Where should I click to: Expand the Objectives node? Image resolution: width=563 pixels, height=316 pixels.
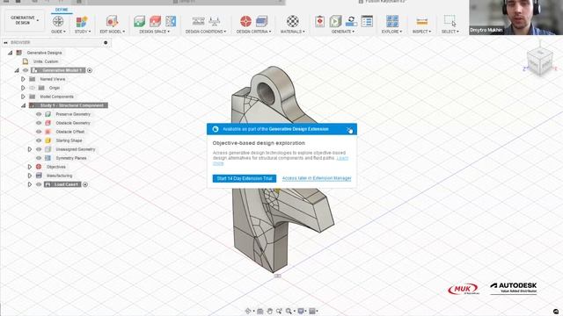[x=30, y=167]
